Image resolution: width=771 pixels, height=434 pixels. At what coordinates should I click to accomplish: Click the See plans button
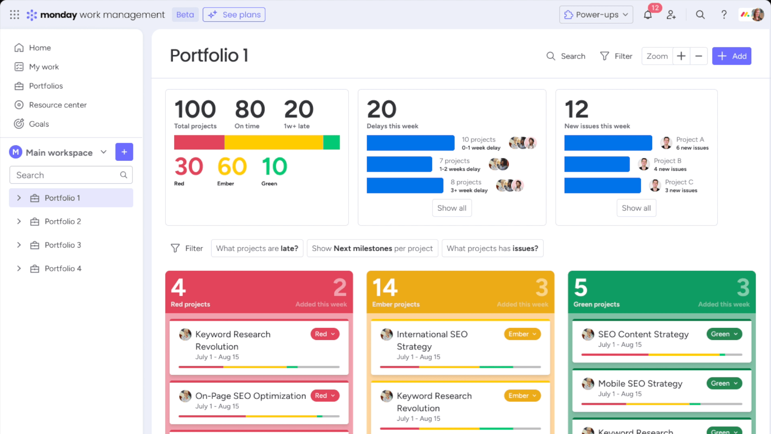click(x=234, y=15)
